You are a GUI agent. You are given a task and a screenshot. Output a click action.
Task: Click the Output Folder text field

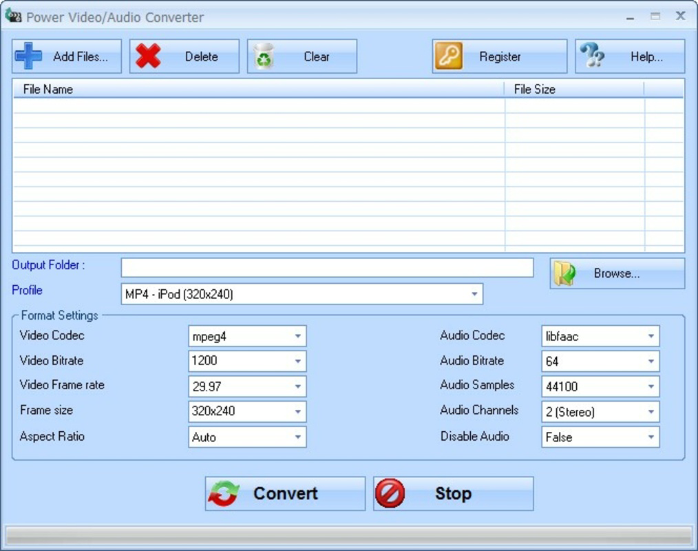[x=327, y=268]
